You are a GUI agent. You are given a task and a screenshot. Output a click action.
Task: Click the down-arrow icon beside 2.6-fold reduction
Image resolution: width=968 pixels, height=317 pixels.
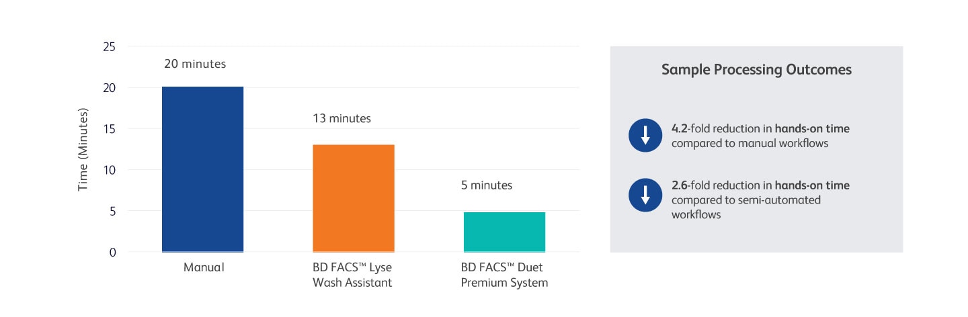(645, 195)
